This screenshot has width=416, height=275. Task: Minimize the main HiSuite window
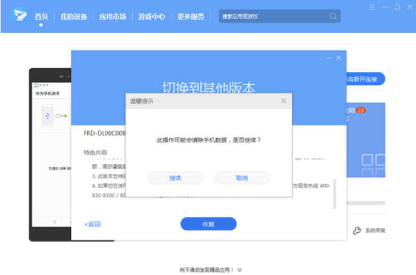[x=385, y=7]
